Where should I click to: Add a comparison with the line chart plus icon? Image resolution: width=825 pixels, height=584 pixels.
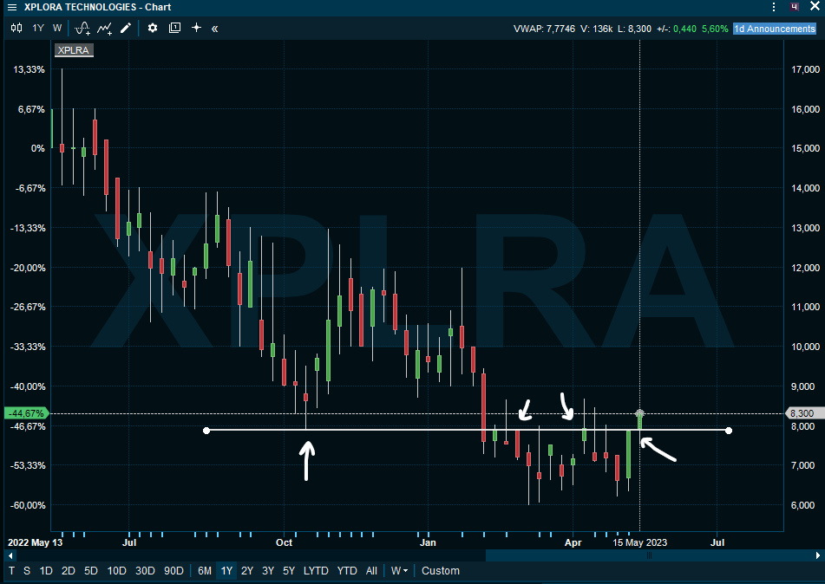(x=104, y=29)
